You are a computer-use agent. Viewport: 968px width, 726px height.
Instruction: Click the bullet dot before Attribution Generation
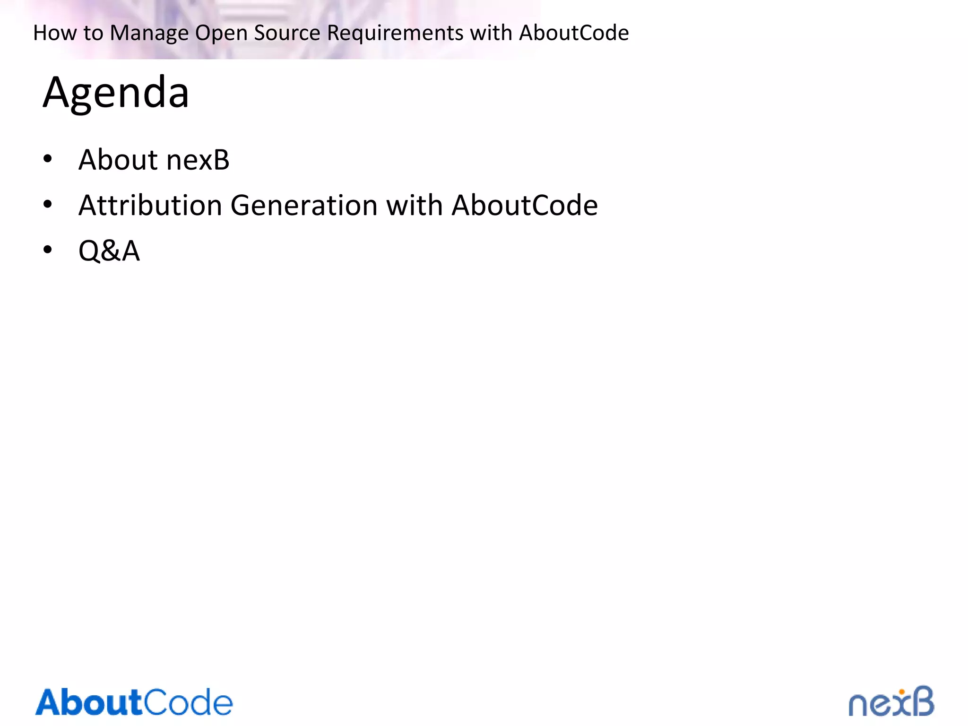tap(47, 205)
